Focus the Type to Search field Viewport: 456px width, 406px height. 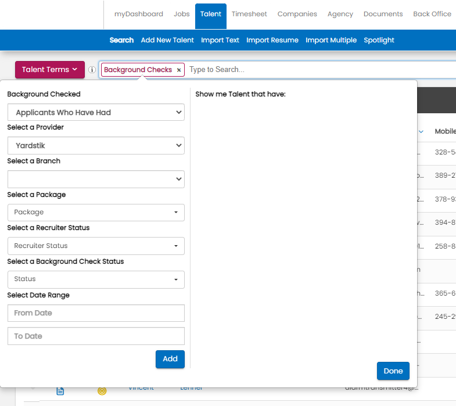click(x=320, y=70)
